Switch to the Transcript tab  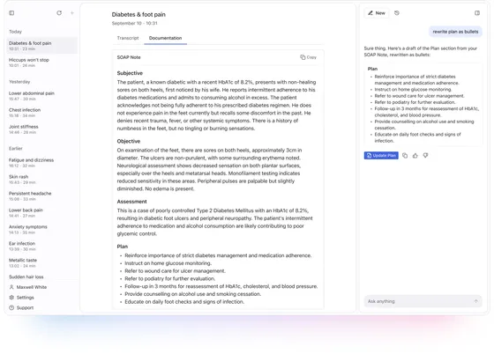coord(128,38)
